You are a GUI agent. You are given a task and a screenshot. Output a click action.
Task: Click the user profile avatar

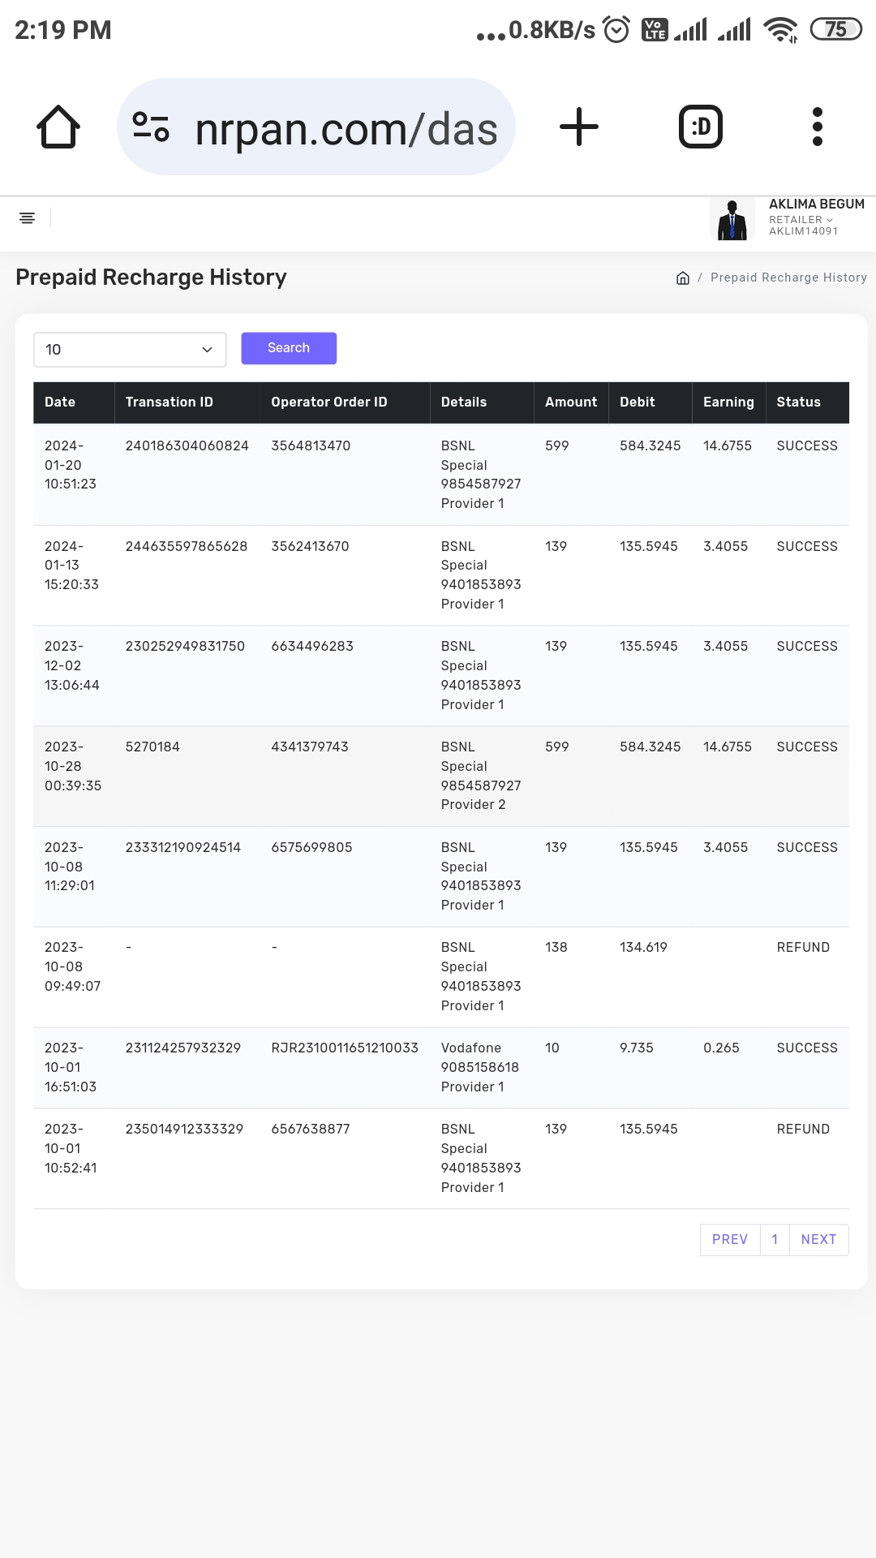[732, 219]
